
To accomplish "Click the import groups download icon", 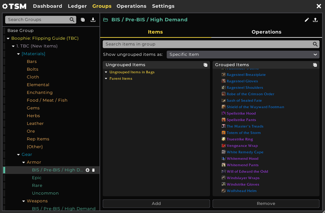I will [93, 20].
